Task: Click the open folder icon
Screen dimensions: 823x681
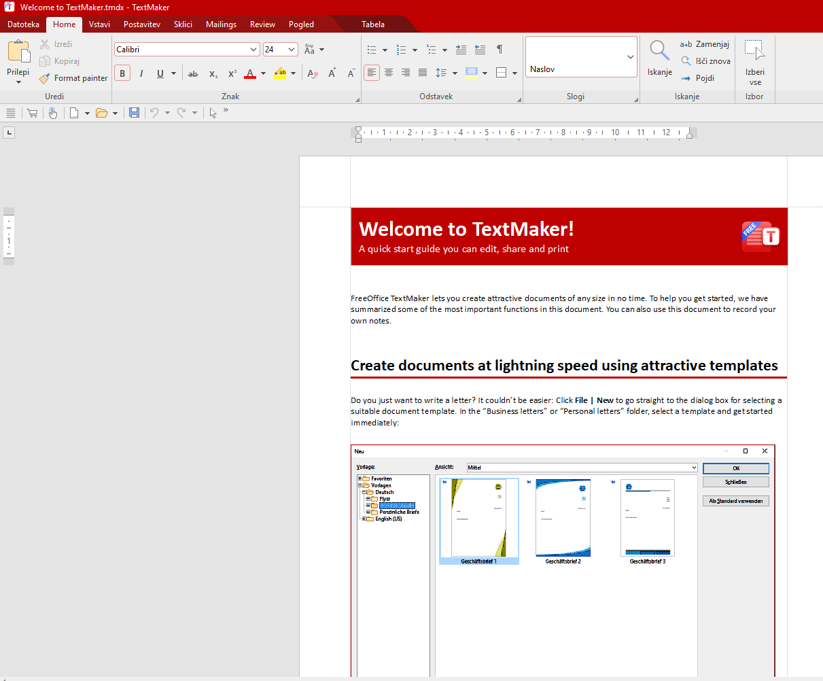Action: click(102, 113)
